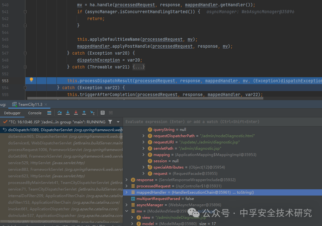The height and width of the screenshot is (226, 322).
Task: Click the Show Execution Point icon
Action: (x=49, y=113)
